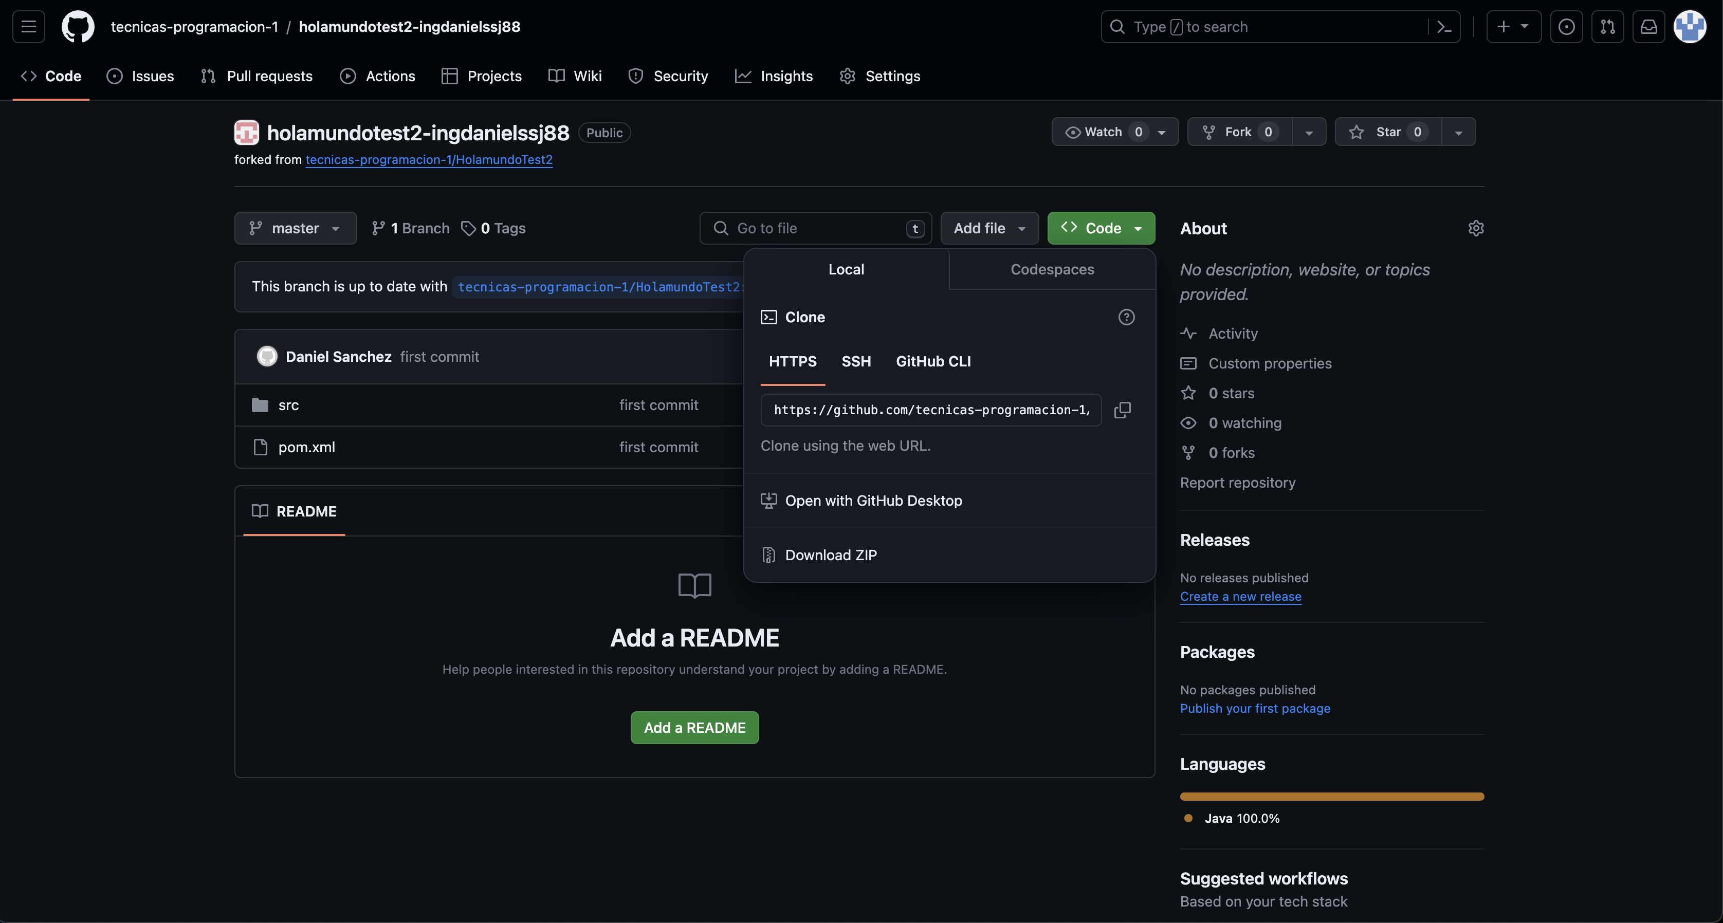Viewport: 1723px width, 923px height.
Task: Open the command palette icon in search bar
Action: [x=1444, y=27]
